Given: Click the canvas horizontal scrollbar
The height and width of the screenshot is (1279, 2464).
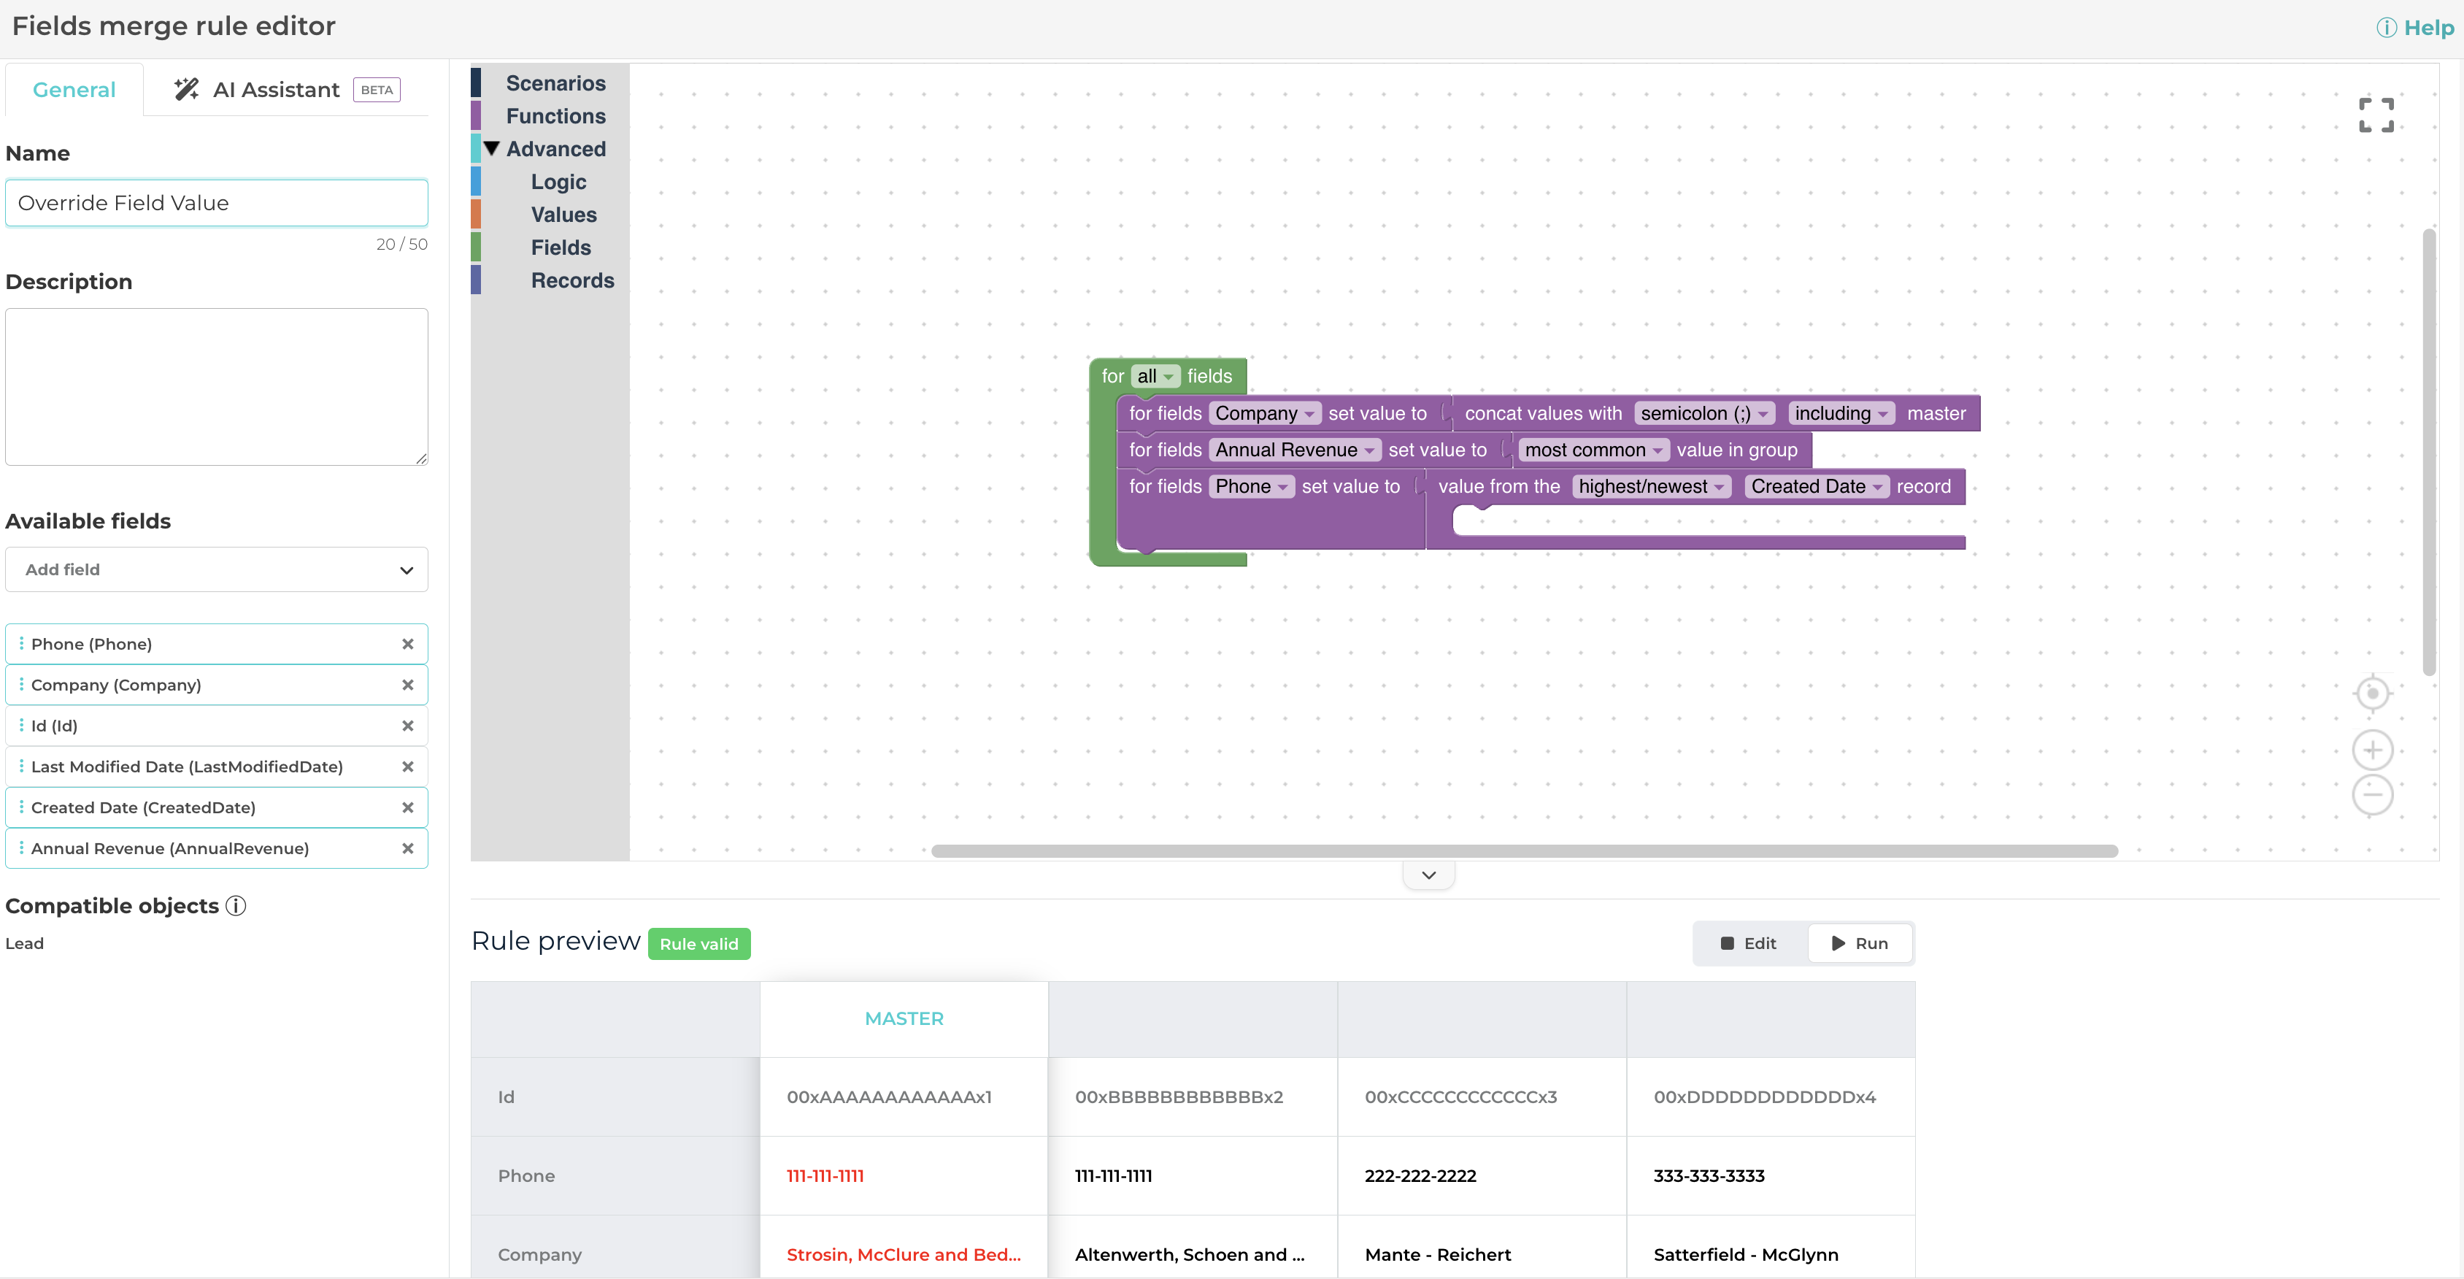Looking at the screenshot, I should coord(1524,851).
